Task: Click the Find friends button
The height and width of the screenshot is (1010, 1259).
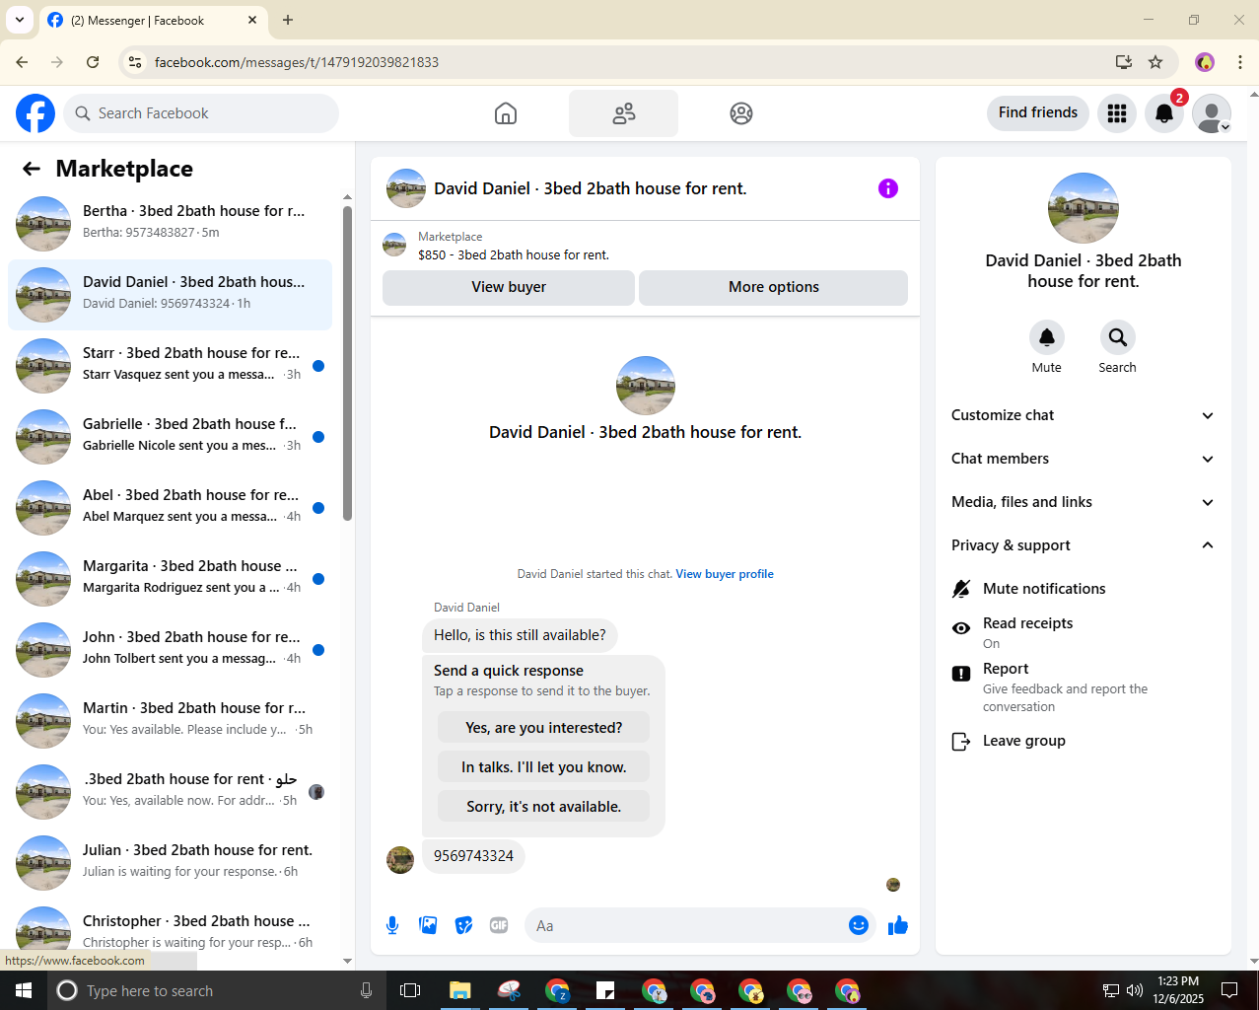Action: click(1038, 112)
